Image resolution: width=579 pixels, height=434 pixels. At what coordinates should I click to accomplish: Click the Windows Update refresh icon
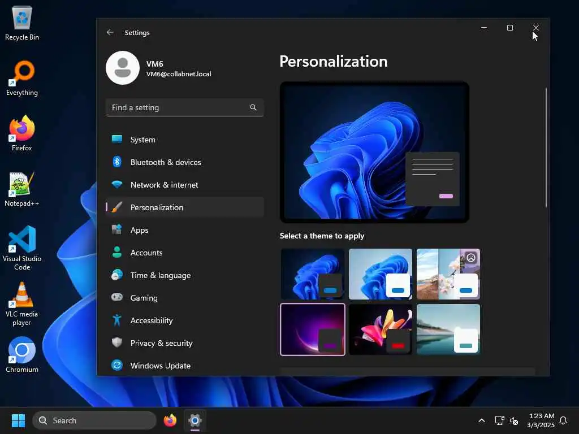117,366
